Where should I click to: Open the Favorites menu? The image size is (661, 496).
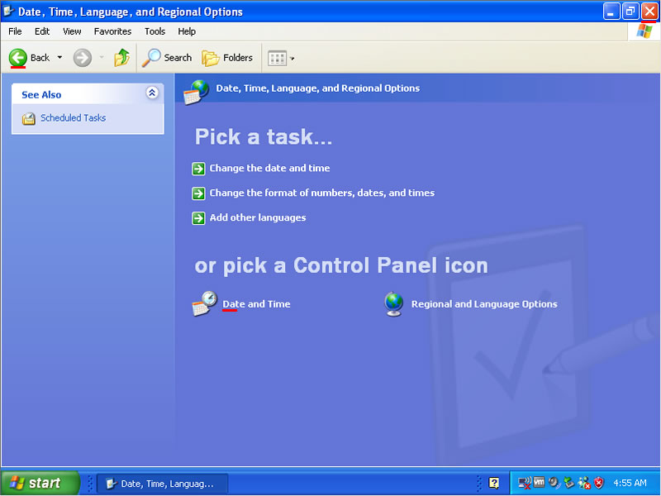[112, 31]
